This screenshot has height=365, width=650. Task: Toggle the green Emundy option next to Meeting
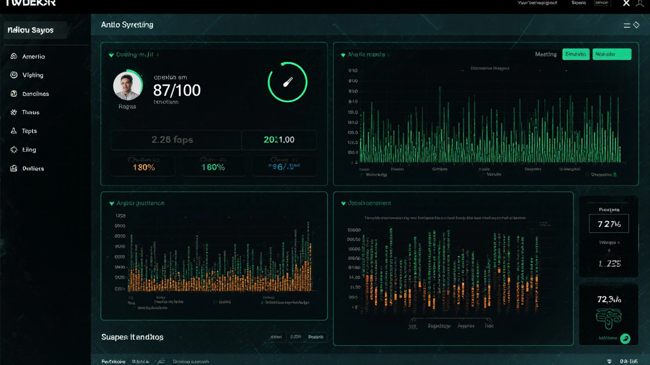[x=576, y=54]
